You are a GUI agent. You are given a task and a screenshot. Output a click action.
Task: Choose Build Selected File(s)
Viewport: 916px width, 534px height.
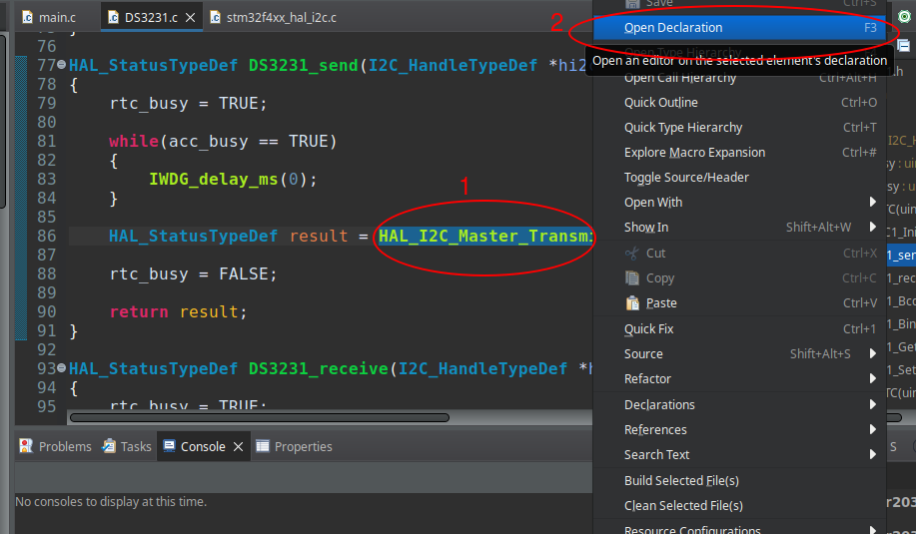(739, 480)
